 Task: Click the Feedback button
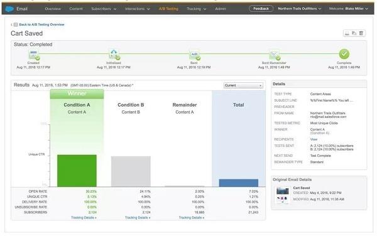(261, 9)
